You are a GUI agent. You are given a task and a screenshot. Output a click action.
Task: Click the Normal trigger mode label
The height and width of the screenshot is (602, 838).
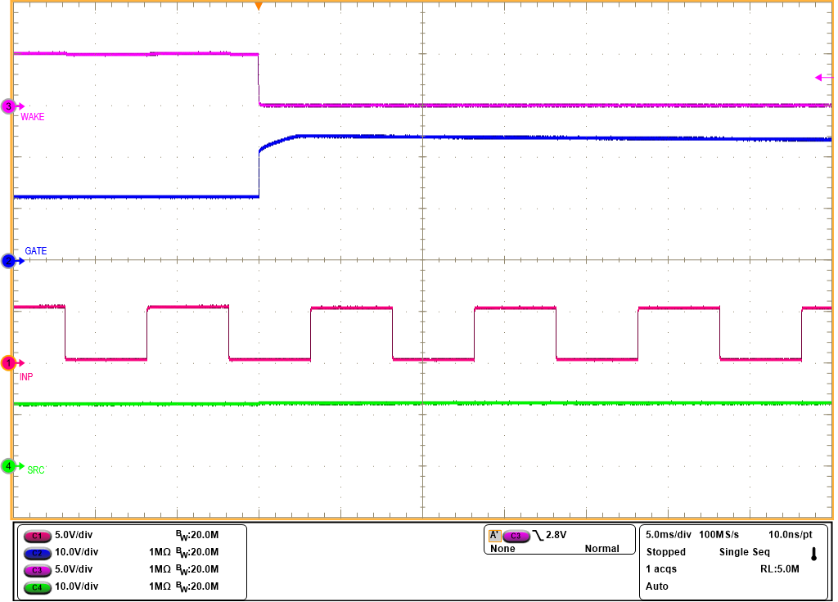(x=601, y=550)
